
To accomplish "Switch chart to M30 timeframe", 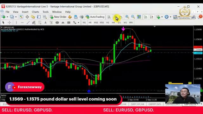I will coord(102,22).
